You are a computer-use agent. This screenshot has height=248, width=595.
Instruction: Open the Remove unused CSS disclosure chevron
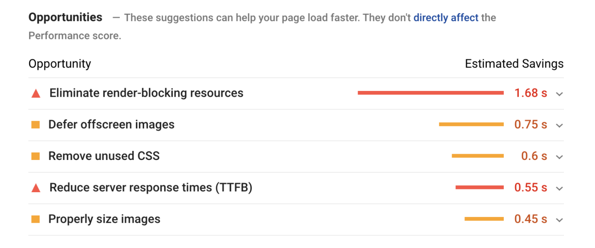559,157
